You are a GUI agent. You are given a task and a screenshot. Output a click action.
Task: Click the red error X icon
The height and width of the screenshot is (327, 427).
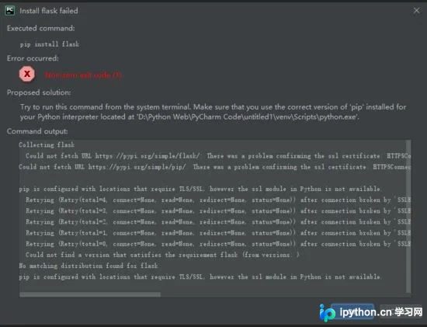coord(27,74)
